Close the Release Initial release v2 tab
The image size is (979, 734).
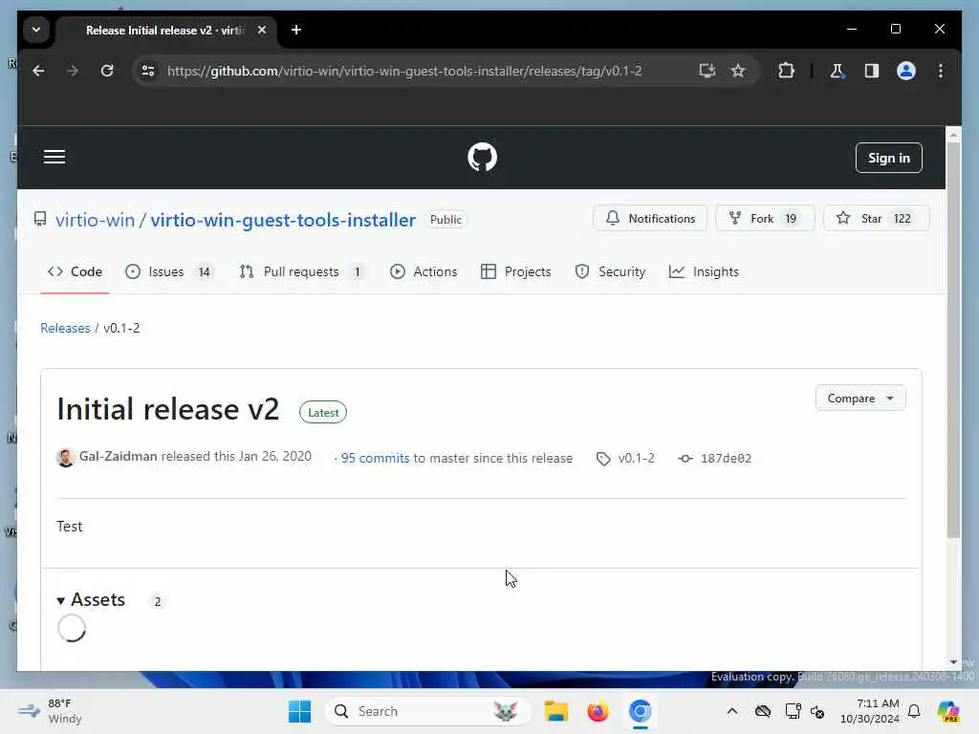(262, 30)
